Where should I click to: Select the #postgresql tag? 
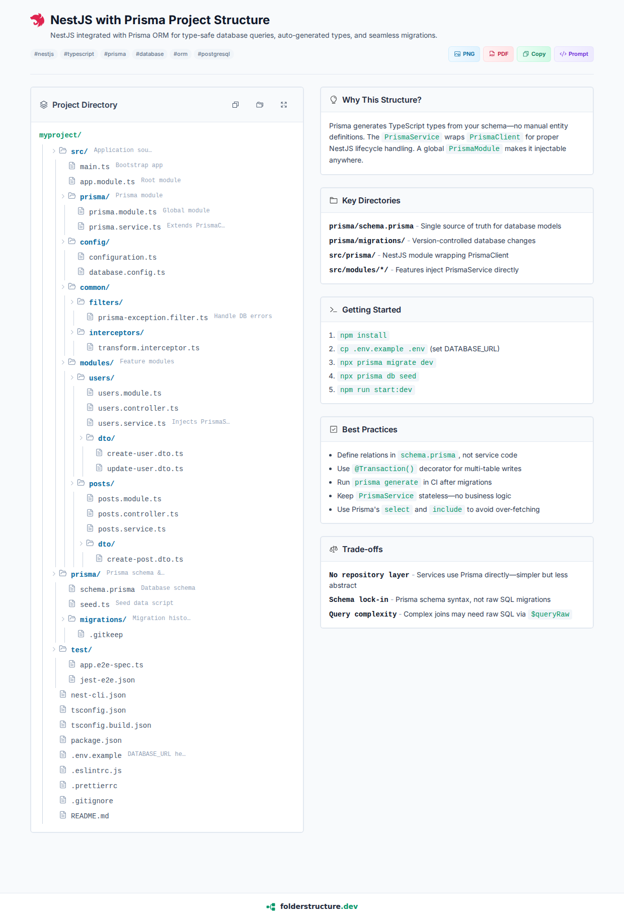(x=213, y=54)
